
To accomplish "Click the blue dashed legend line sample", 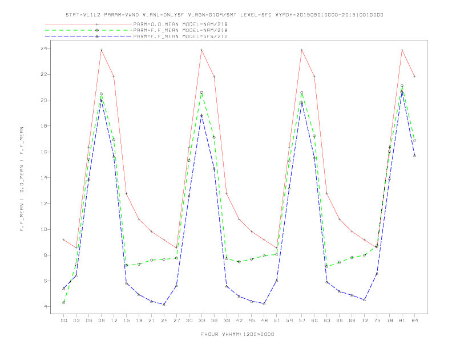I will click(88, 36).
